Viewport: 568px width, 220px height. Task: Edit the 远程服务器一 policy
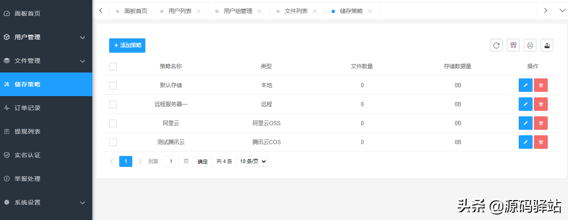tap(525, 104)
